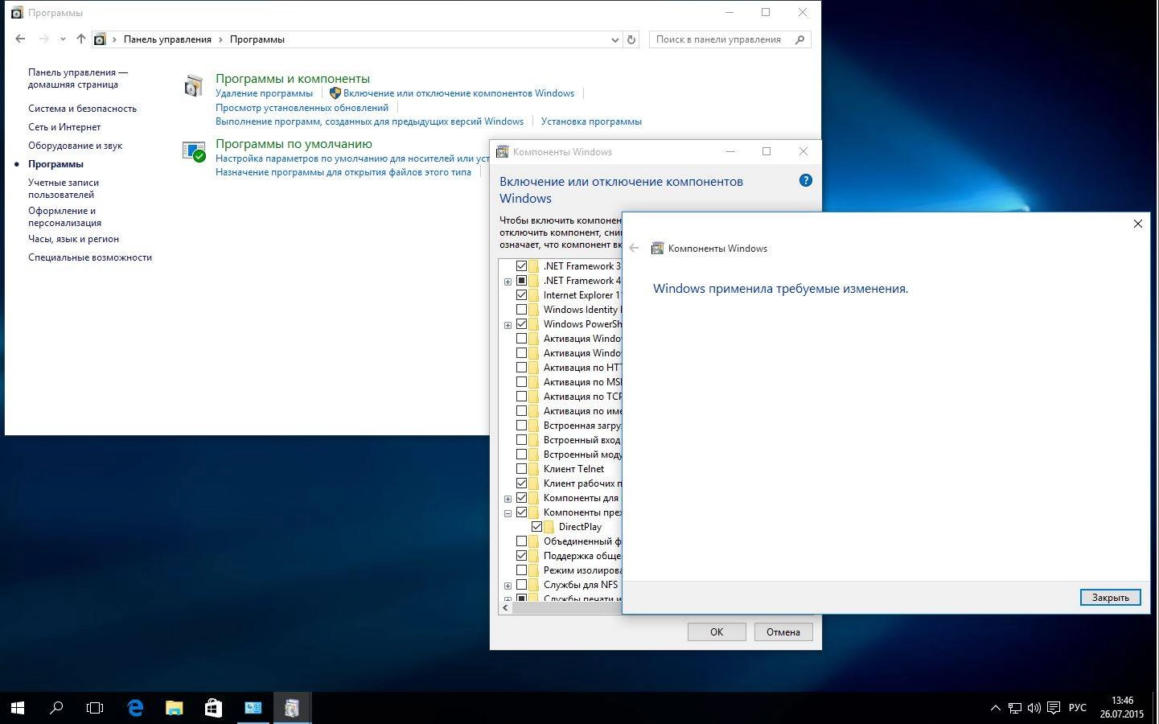Click the Programs and Features icon
Viewport: 1159px width, 724px height.
(x=194, y=85)
